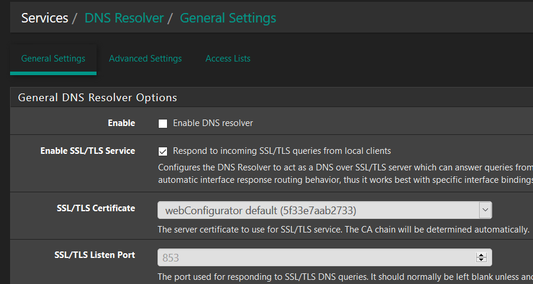
Task: Click the 'SSL/TLS Listen Port' field label
Action: click(x=95, y=255)
